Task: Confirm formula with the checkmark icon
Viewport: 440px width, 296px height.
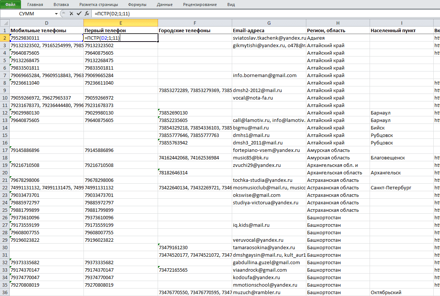Action: tap(79, 13)
